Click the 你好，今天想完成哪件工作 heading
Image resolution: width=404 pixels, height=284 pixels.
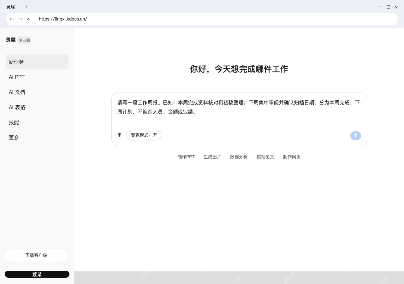(239, 69)
